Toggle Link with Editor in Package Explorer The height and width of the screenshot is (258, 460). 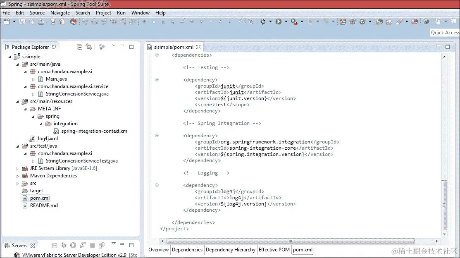point(88,47)
